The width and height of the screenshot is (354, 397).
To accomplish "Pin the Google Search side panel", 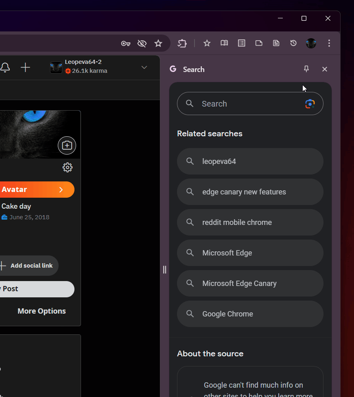I will point(306,69).
